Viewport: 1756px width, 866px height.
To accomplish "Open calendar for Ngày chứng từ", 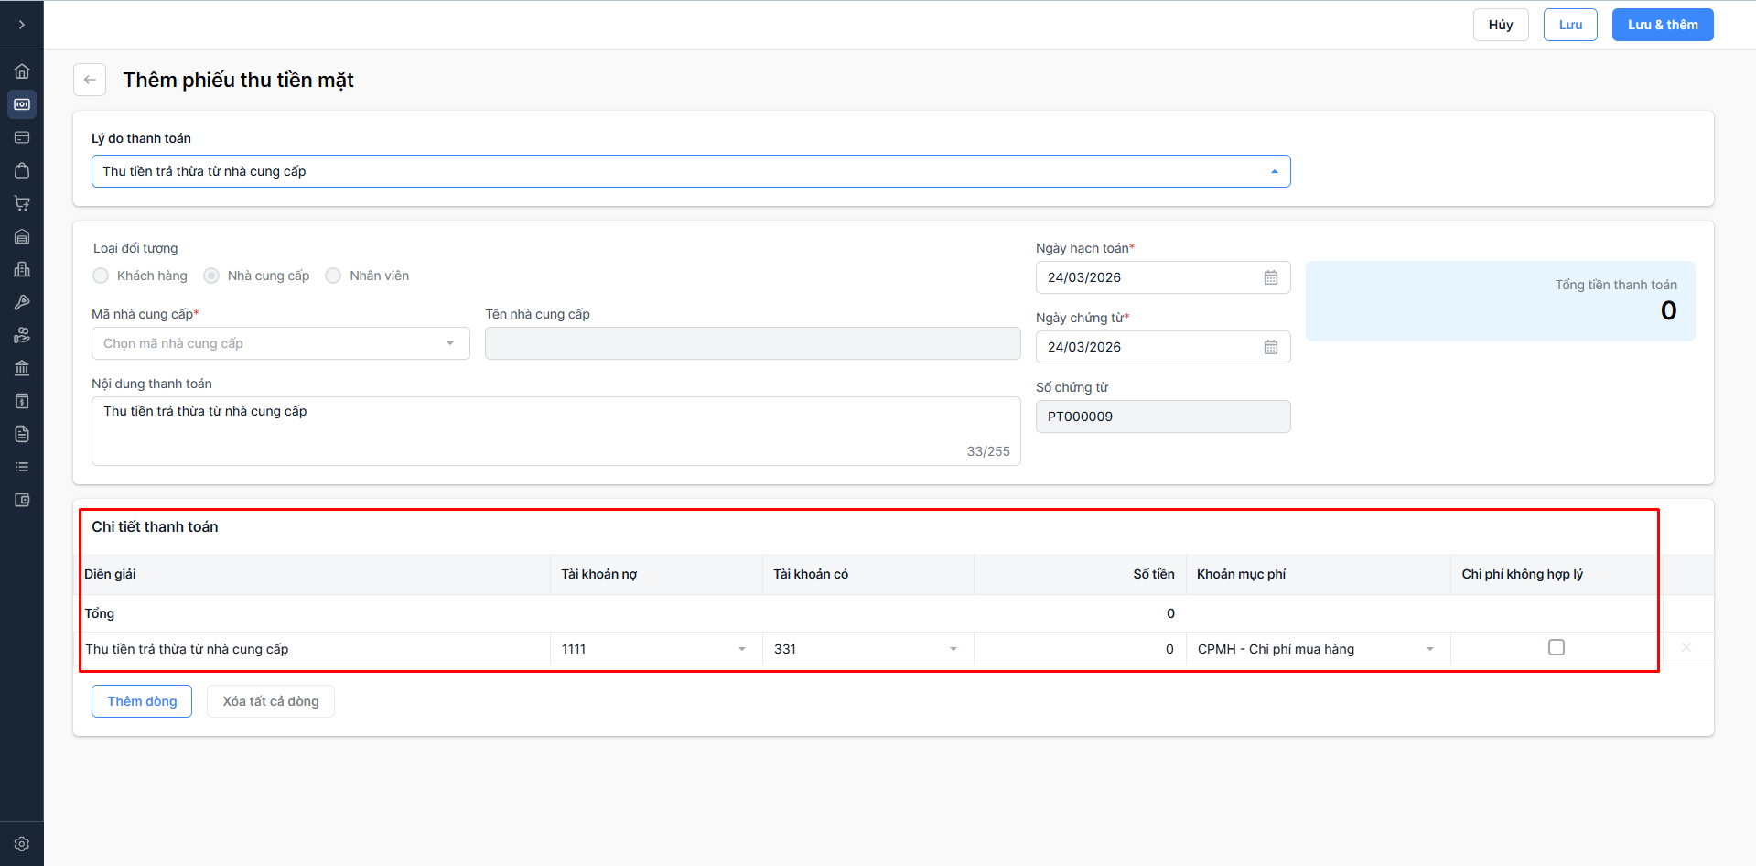I will point(1270,347).
